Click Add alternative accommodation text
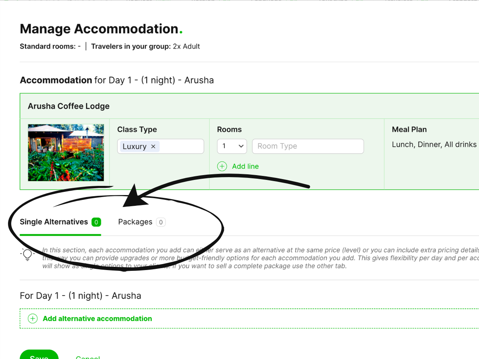479x359 pixels. [97, 319]
